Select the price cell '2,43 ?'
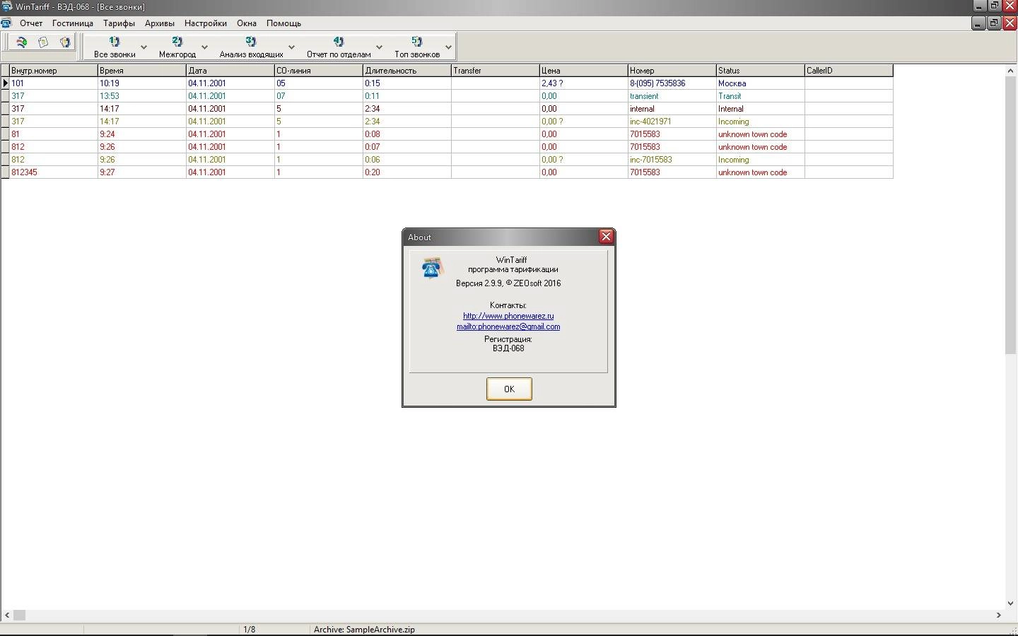Image resolution: width=1018 pixels, height=636 pixels. pyautogui.click(x=583, y=83)
